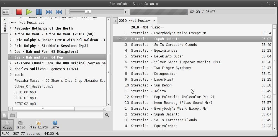Screen dimensions: 278x137
Task: Switch to the 2010 =Not Music= tab
Action: [134, 21]
